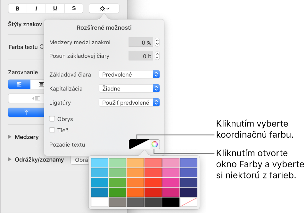
Task: Pick the light orange swatch in top row
Action: coord(135,163)
